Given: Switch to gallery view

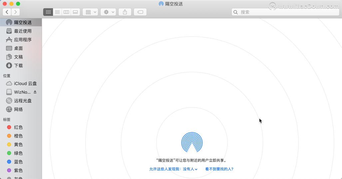Looking at the screenshot, I should click(75, 12).
